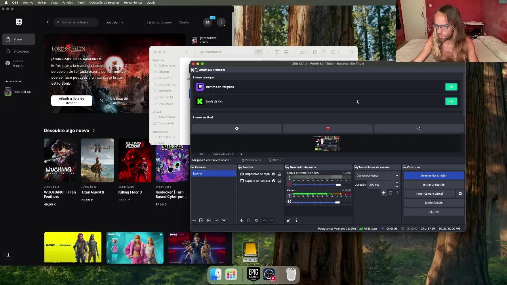Increase transition Duración with up arrow
507x285 pixels.
[397, 183]
